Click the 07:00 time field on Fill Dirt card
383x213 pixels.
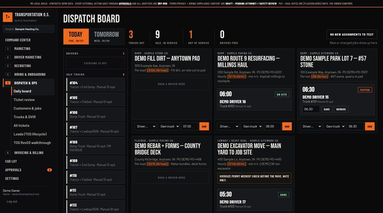click(x=190, y=126)
